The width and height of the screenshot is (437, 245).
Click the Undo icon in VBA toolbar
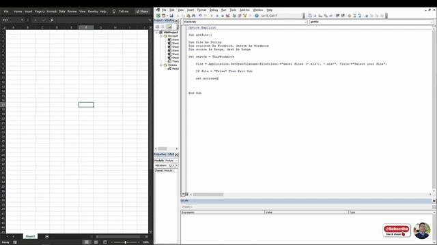pos(200,16)
